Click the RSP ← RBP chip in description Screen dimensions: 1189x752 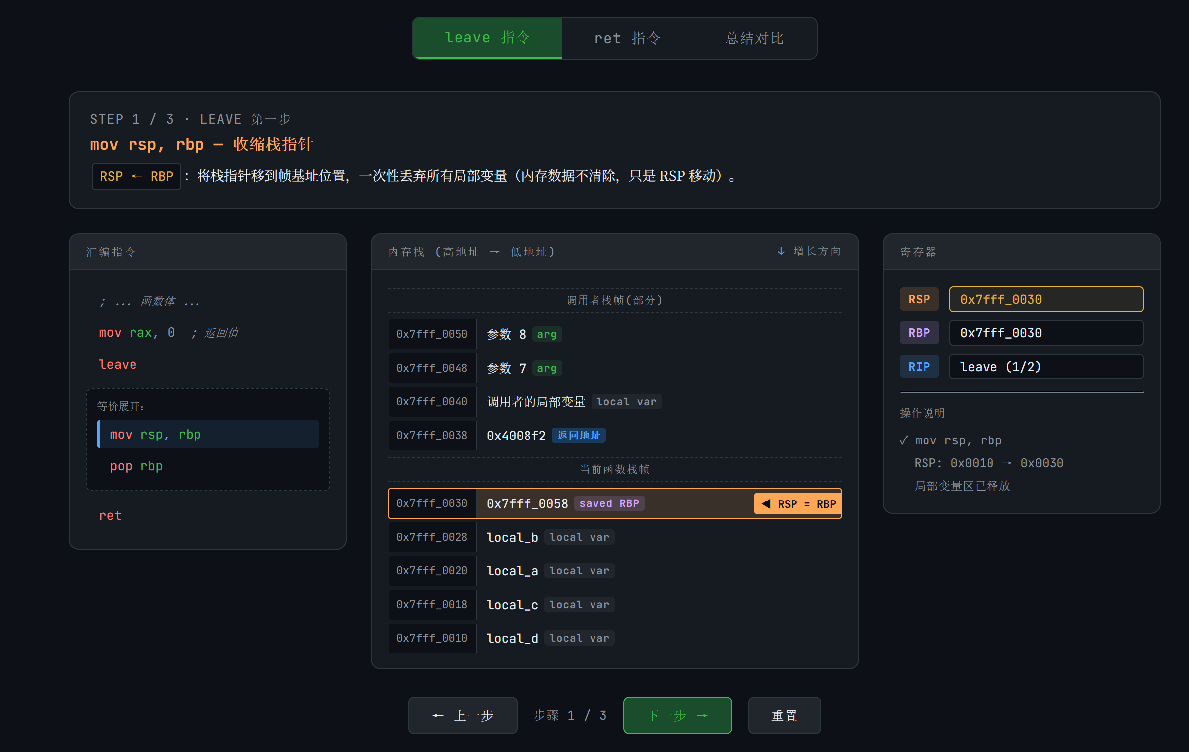tap(136, 176)
